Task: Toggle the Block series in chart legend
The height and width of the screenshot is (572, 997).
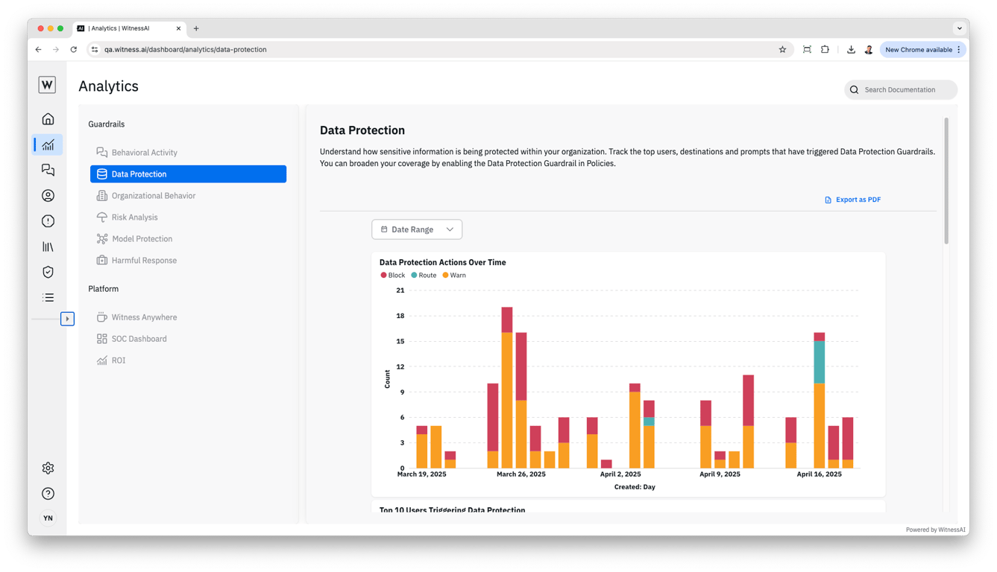Action: 392,275
